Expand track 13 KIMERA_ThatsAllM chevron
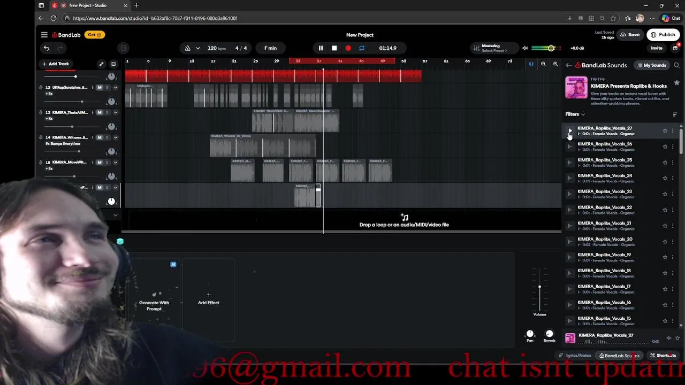 point(115,112)
